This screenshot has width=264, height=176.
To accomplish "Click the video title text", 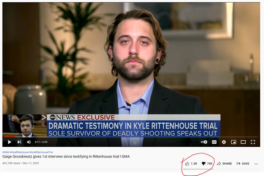I will [x=66, y=157].
